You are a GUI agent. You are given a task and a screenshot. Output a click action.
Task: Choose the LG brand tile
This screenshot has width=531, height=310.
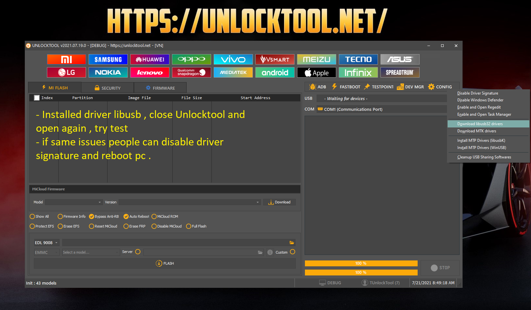(66, 72)
